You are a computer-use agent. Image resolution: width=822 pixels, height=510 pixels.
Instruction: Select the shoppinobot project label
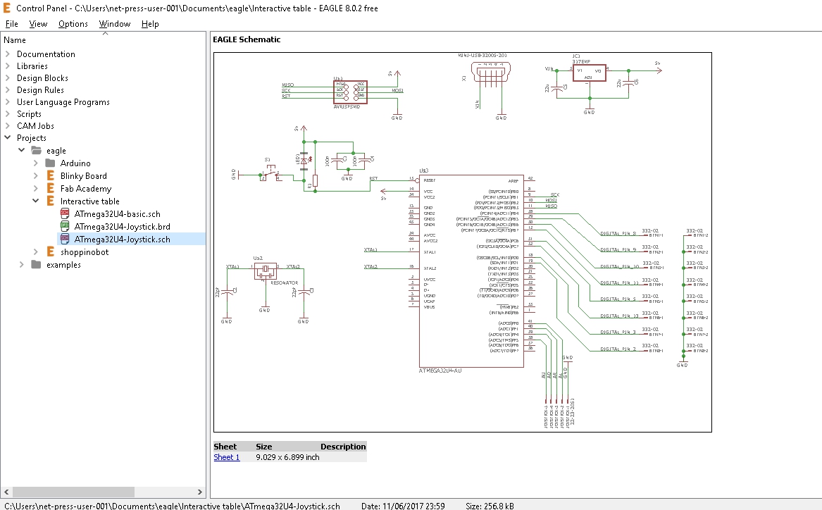[85, 252]
